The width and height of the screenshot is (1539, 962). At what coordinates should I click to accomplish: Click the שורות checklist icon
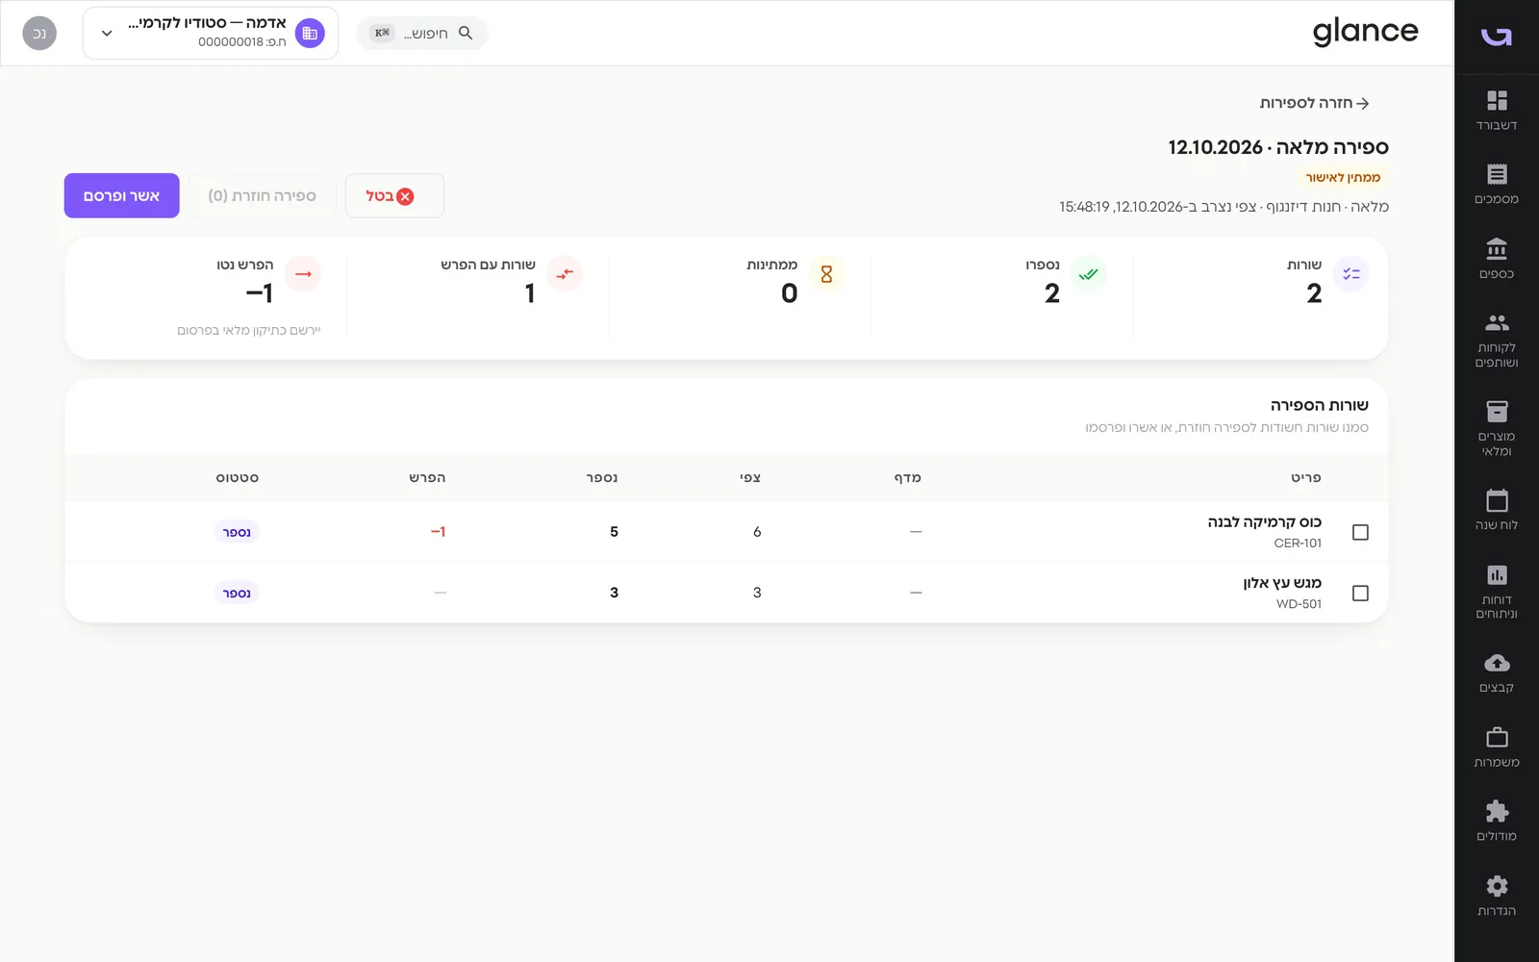[x=1350, y=274]
